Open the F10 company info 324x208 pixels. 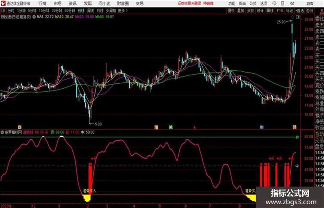[280, 11]
